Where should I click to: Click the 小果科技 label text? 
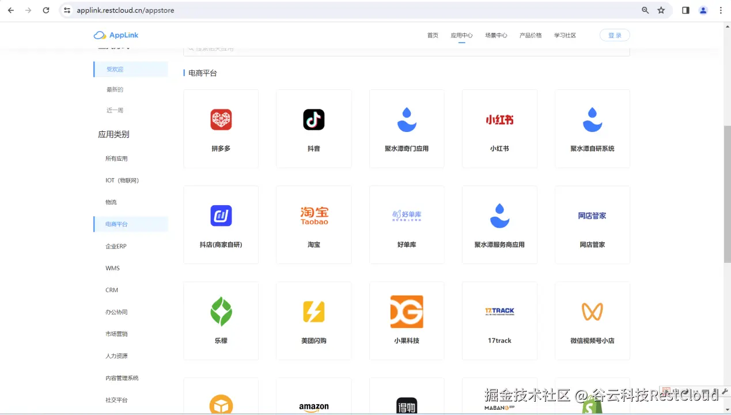(x=407, y=341)
